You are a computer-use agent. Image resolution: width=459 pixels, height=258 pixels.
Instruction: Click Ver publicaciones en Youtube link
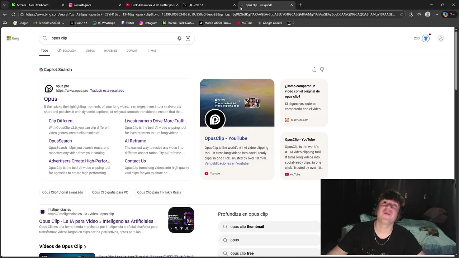point(227,163)
